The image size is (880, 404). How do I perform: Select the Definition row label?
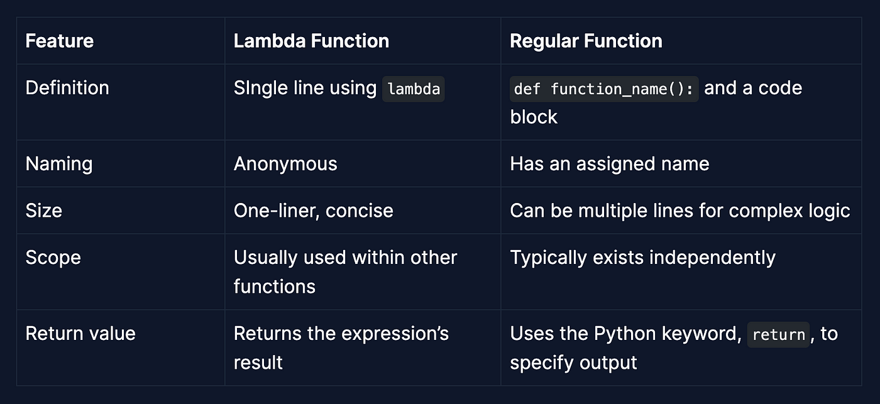(67, 87)
